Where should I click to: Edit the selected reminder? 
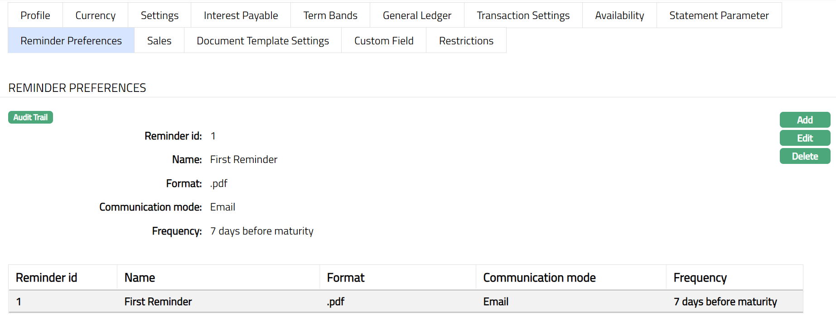[x=805, y=138]
